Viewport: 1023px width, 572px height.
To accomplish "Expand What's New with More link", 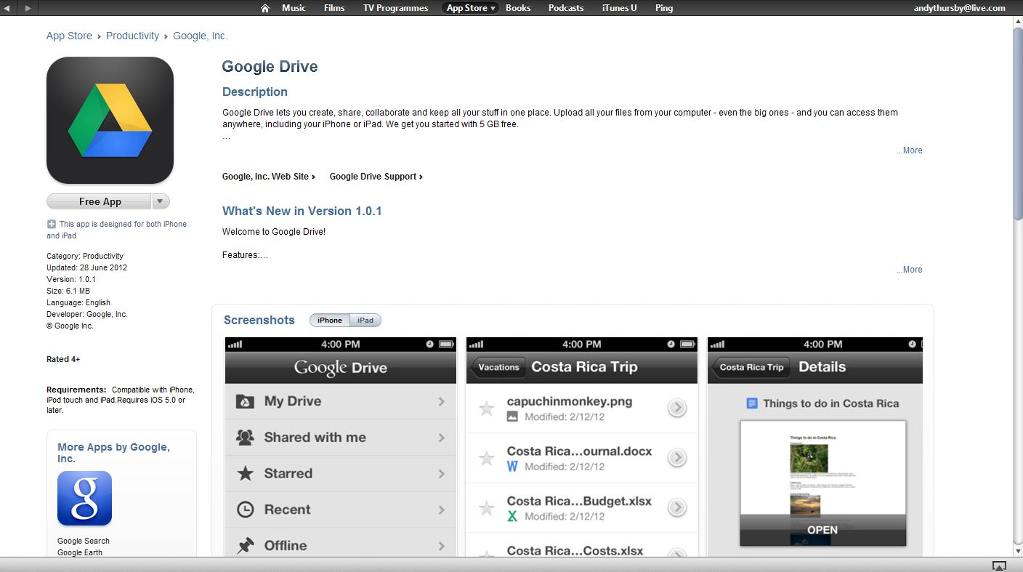I will (x=909, y=270).
